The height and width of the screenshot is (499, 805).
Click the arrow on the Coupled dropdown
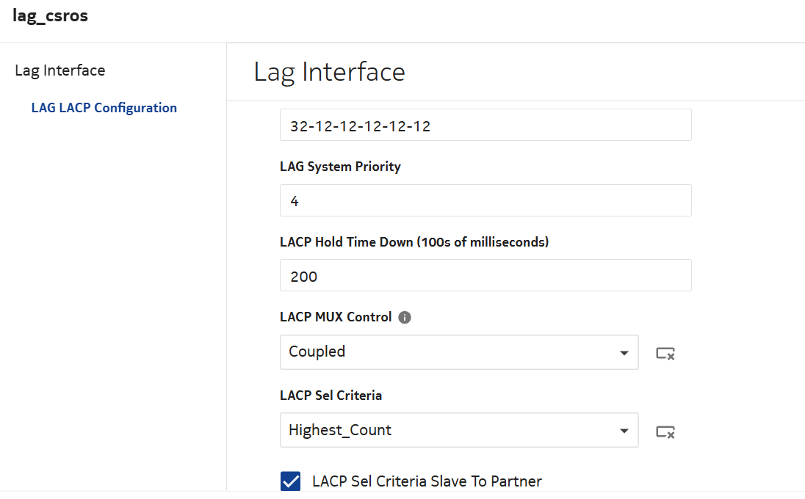pos(624,353)
